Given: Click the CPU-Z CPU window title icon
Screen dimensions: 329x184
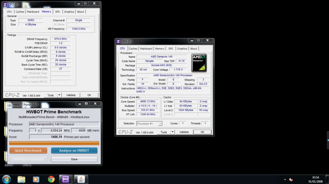Looking at the screenshot, I should pos(118,41).
